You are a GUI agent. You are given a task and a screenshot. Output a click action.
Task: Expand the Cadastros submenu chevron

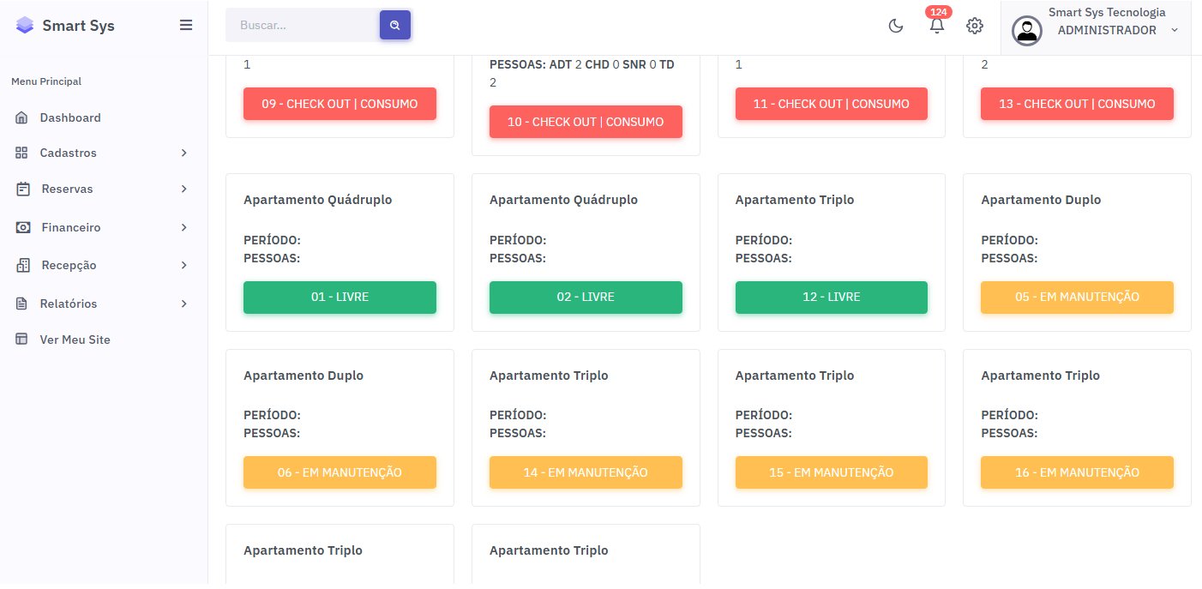(183, 153)
